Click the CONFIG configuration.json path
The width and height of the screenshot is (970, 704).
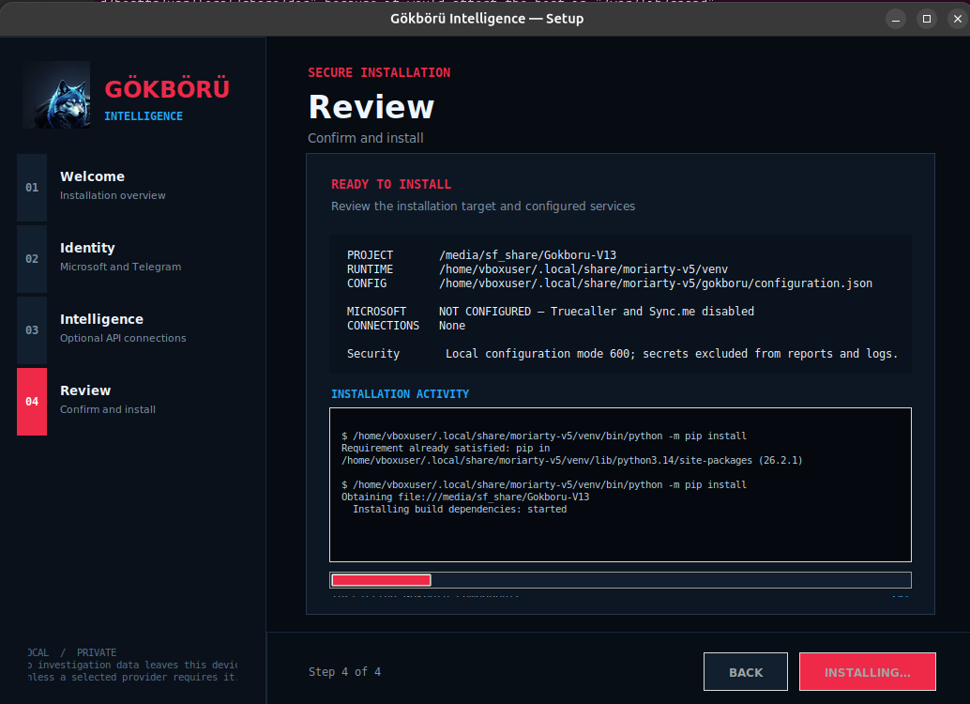click(x=656, y=283)
